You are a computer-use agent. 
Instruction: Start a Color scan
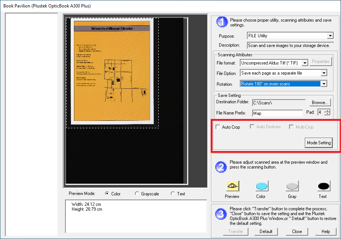261,186
